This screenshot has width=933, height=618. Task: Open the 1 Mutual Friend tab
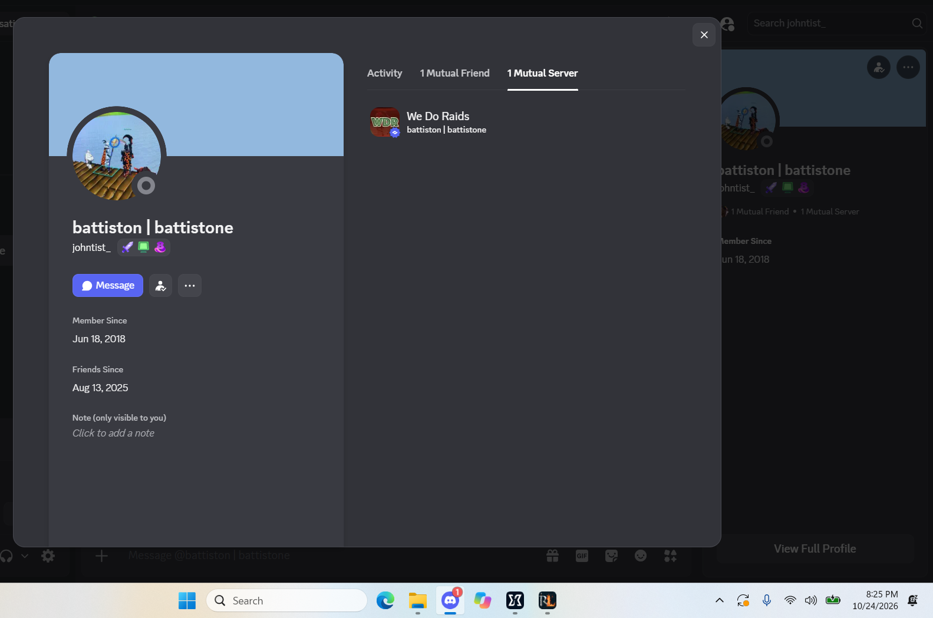[x=454, y=73]
